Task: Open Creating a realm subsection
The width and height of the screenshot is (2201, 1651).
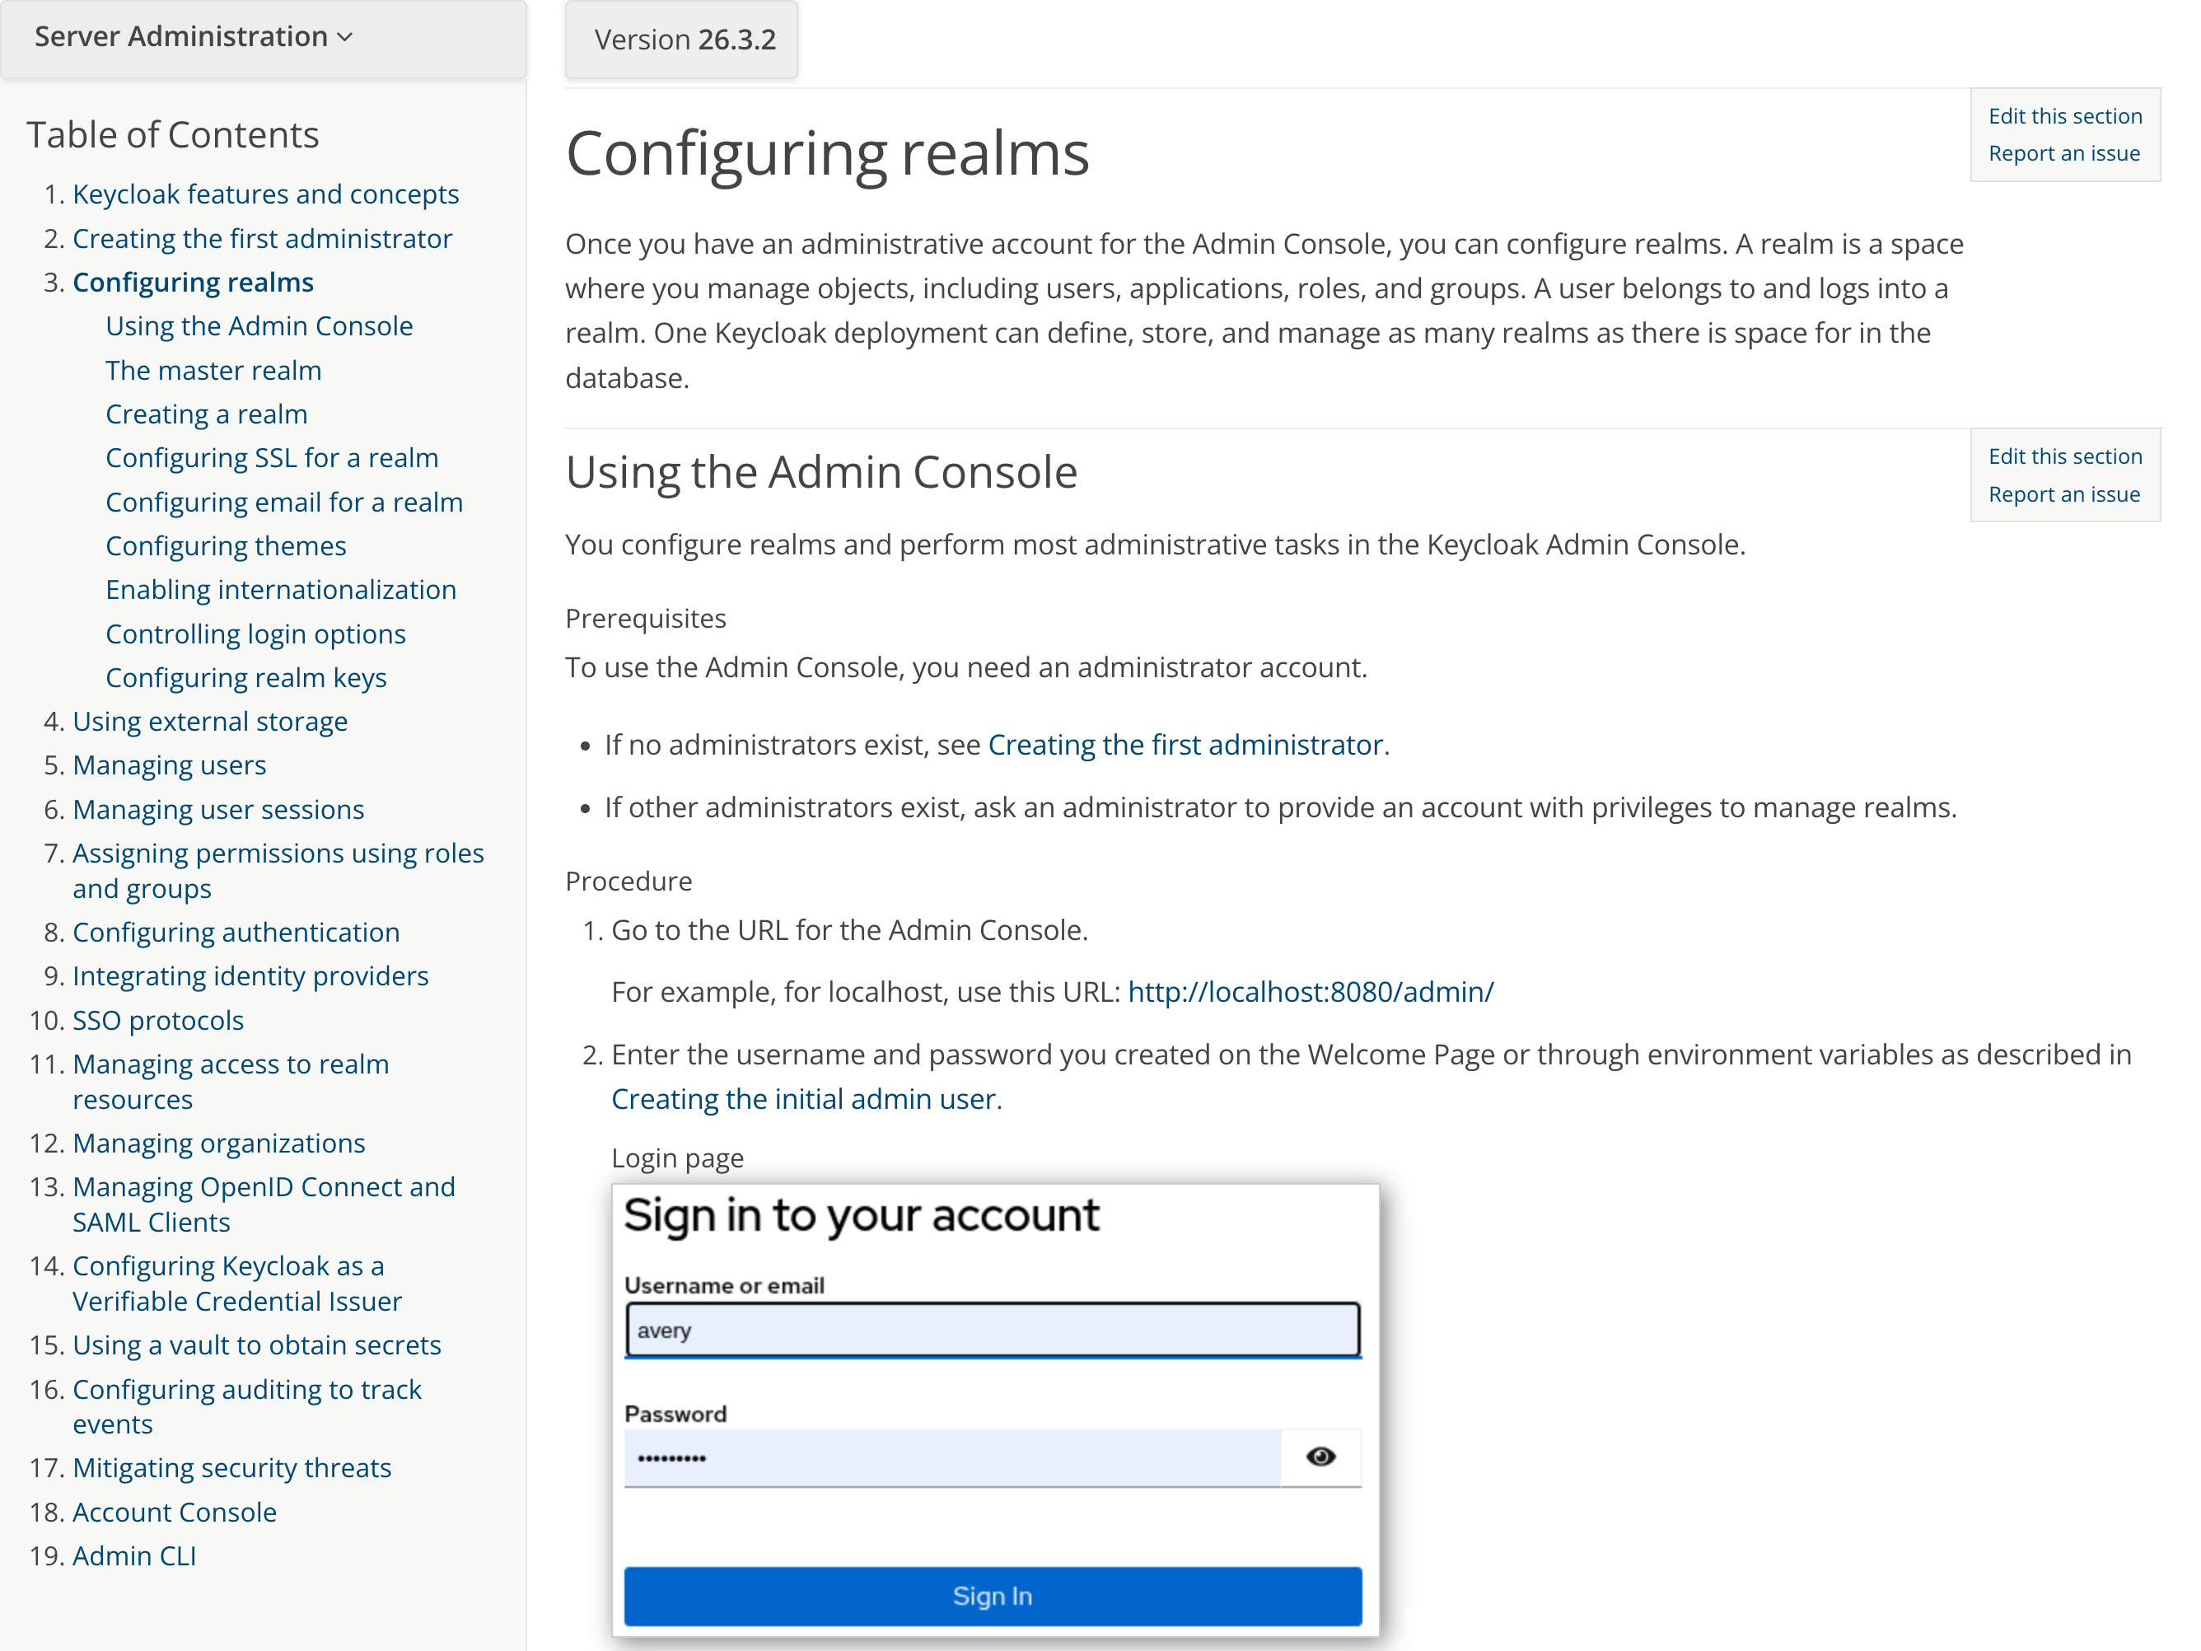Action: pos(206,414)
